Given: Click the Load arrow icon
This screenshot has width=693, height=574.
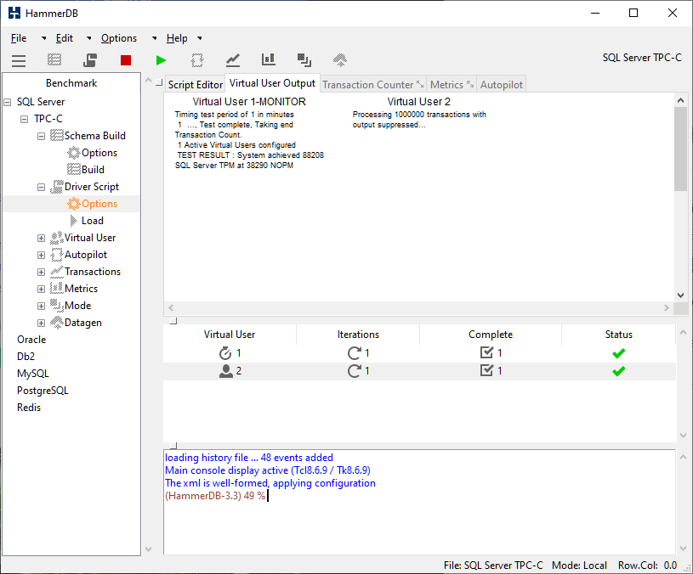Looking at the screenshot, I should [73, 221].
